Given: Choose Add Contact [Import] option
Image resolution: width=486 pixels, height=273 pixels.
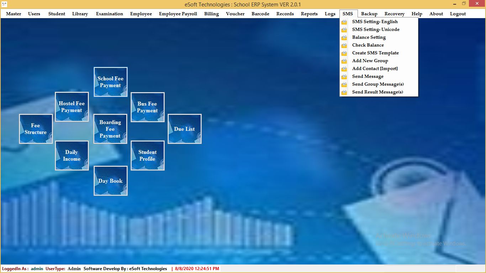Looking at the screenshot, I should 379,69.
